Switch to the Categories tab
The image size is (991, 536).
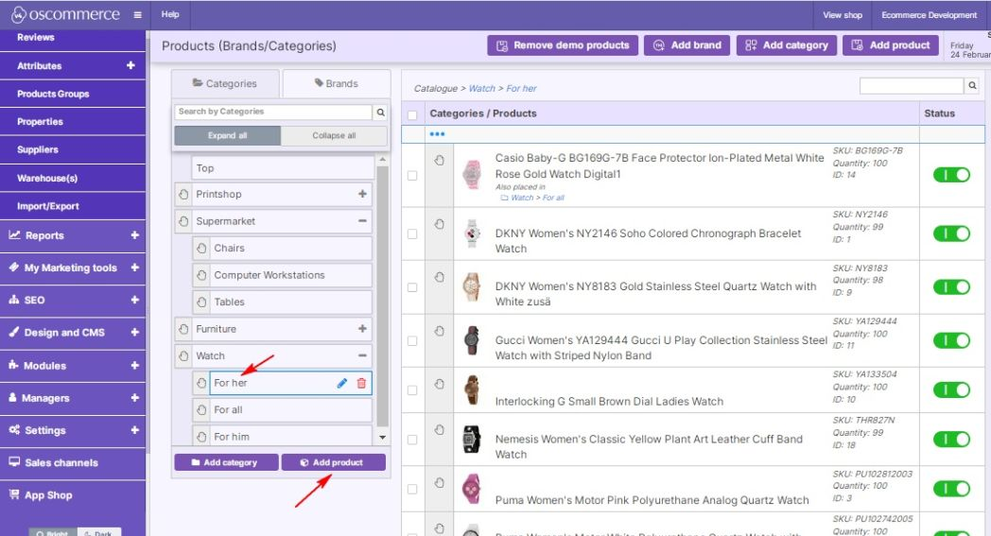pyautogui.click(x=225, y=83)
